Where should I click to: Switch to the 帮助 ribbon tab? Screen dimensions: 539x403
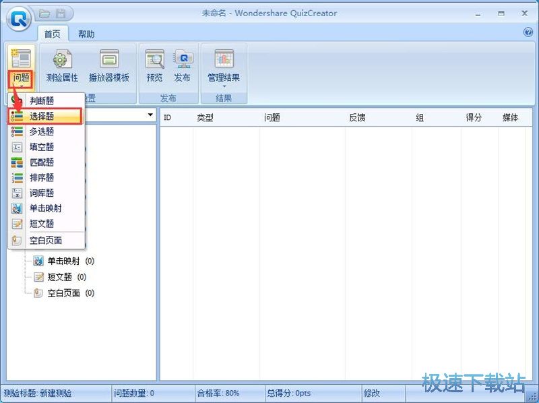click(86, 34)
